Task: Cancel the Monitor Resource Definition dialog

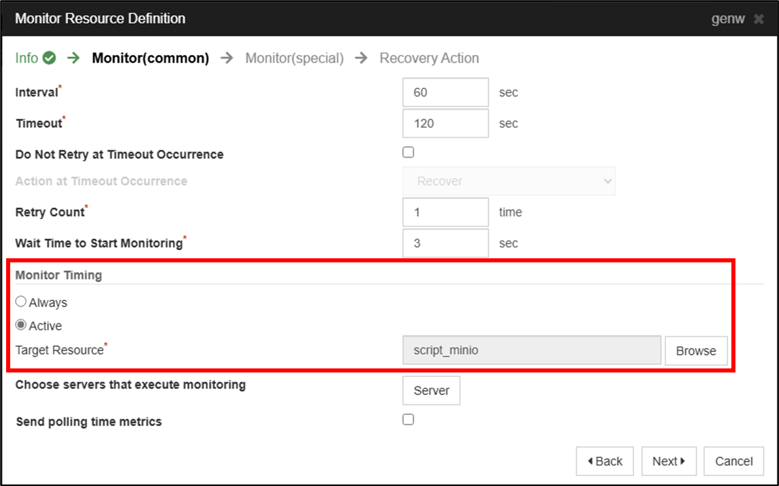Action: click(733, 461)
